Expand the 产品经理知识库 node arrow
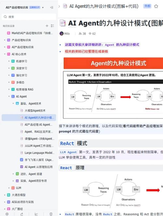This screenshot has width=163, height=216. pyautogui.click(x=5, y=40)
